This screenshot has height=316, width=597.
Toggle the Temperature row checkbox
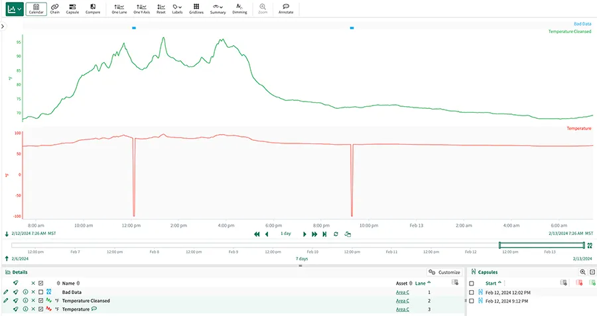coord(40,309)
